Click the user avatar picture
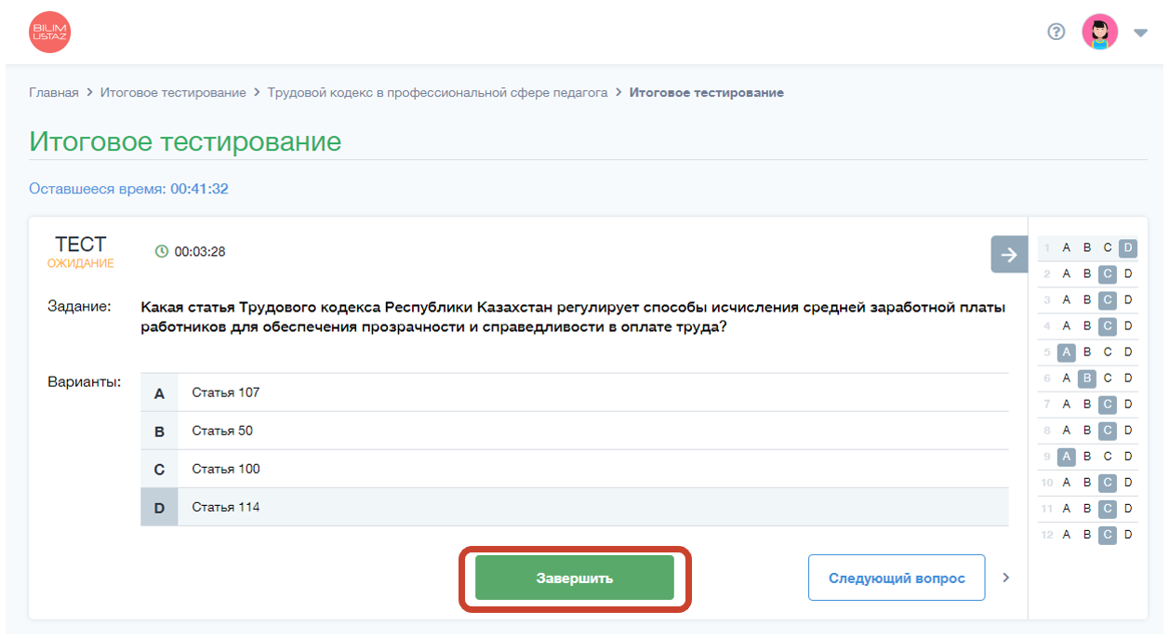The width and height of the screenshot is (1170, 638). [1099, 33]
